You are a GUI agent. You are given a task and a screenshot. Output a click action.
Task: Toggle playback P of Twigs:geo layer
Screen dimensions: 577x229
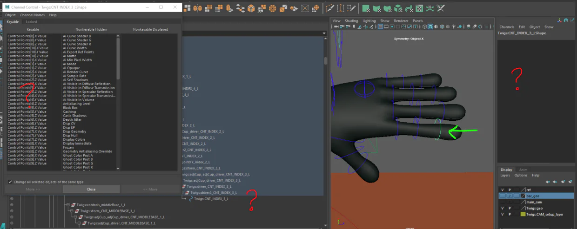[x=510, y=208]
